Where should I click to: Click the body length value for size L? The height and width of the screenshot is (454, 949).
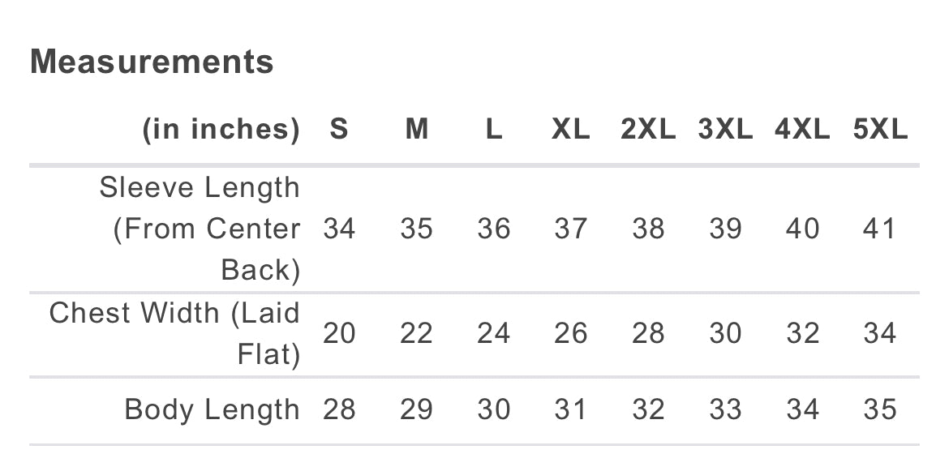click(x=493, y=410)
